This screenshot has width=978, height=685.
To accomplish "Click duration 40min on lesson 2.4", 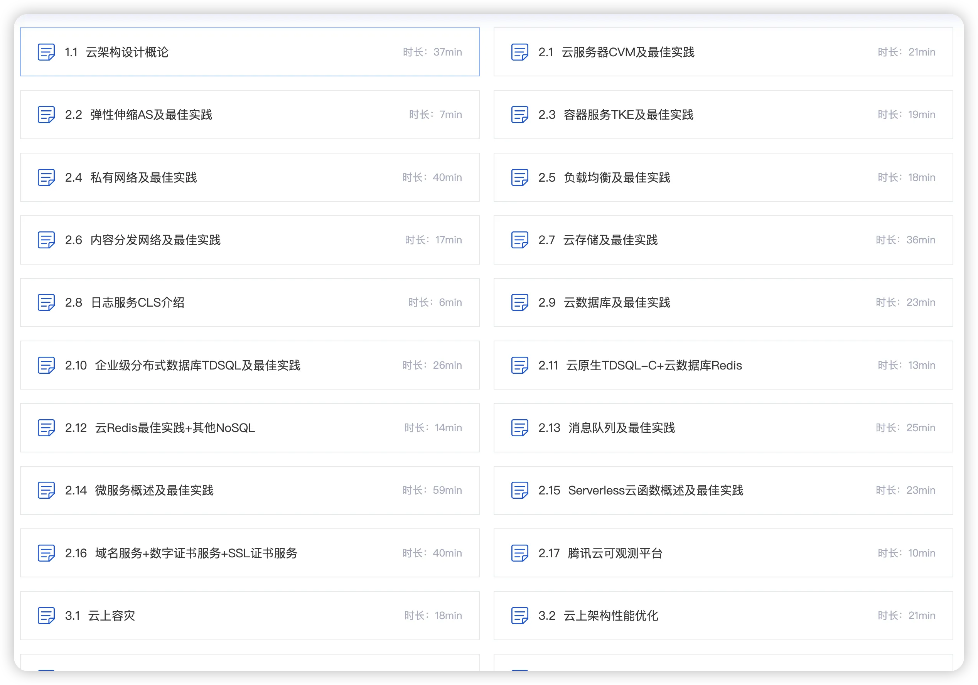I will pyautogui.click(x=432, y=177).
